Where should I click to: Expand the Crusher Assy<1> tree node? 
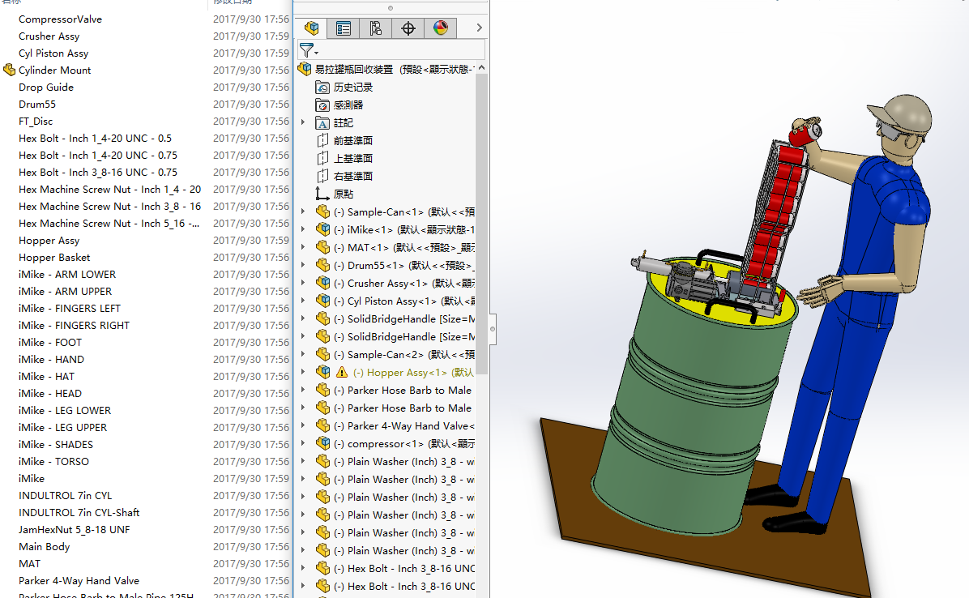(303, 284)
